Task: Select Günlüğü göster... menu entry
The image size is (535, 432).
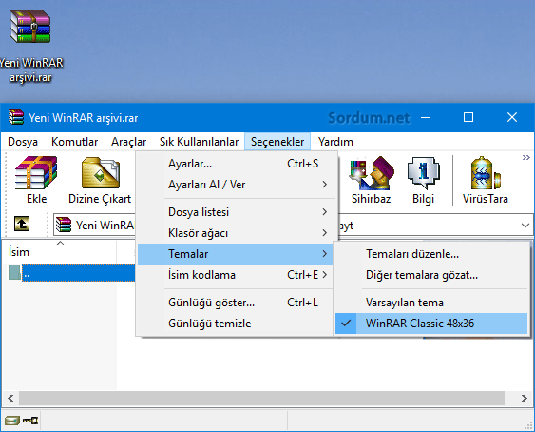Action: pyautogui.click(x=235, y=303)
